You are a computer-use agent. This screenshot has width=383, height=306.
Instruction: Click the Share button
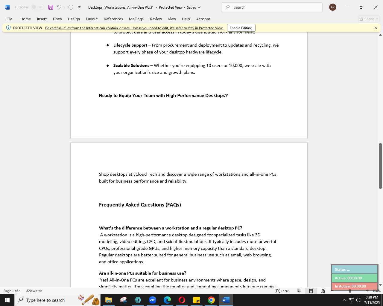tap(369, 19)
